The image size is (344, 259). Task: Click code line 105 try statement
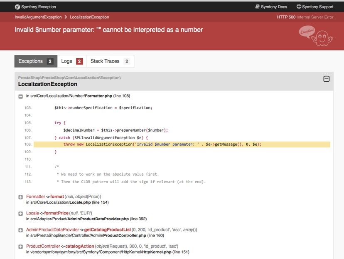(60, 123)
